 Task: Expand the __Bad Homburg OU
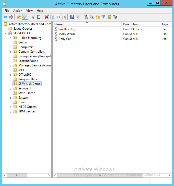coord(10,38)
